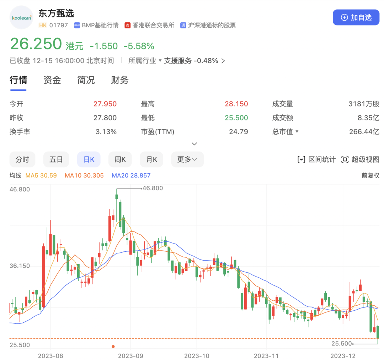Screen dimensions: 384x360
Task: Click the HK market tag
Action: pos(43,25)
